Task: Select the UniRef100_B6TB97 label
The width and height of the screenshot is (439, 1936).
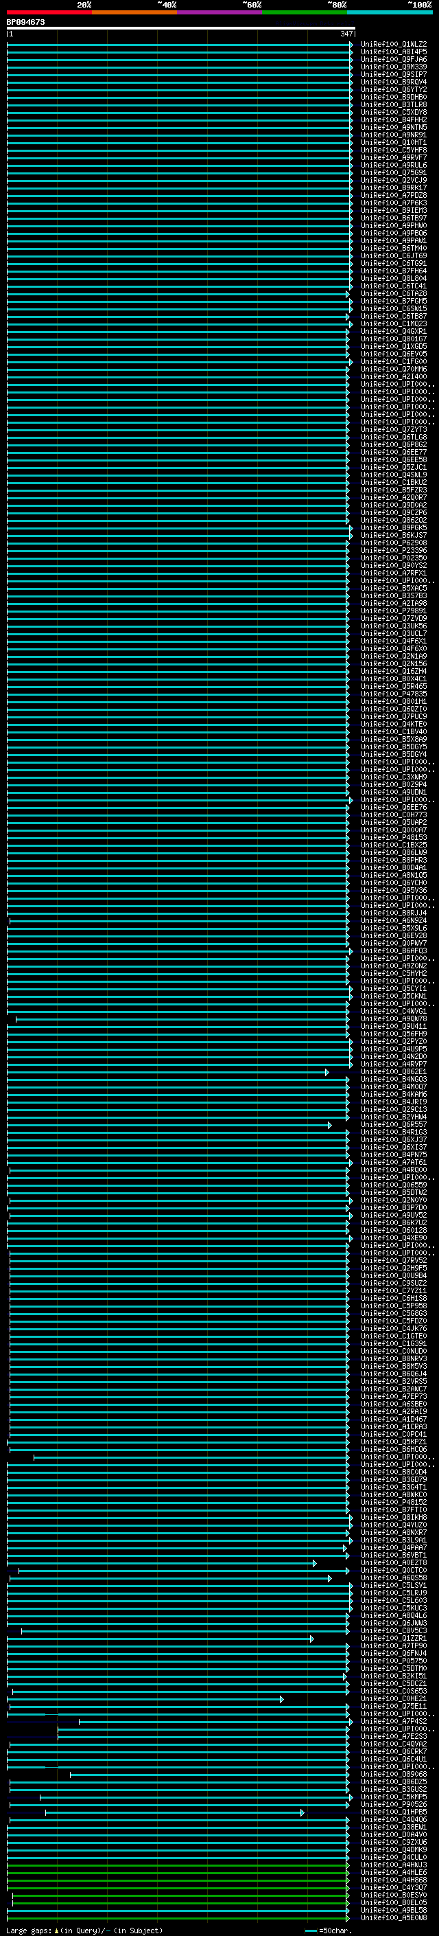Action: (x=394, y=218)
